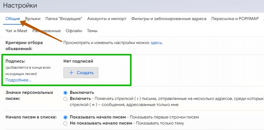Open the Папка "Входящие" tab
264x130 pixels.
(x=64, y=19)
